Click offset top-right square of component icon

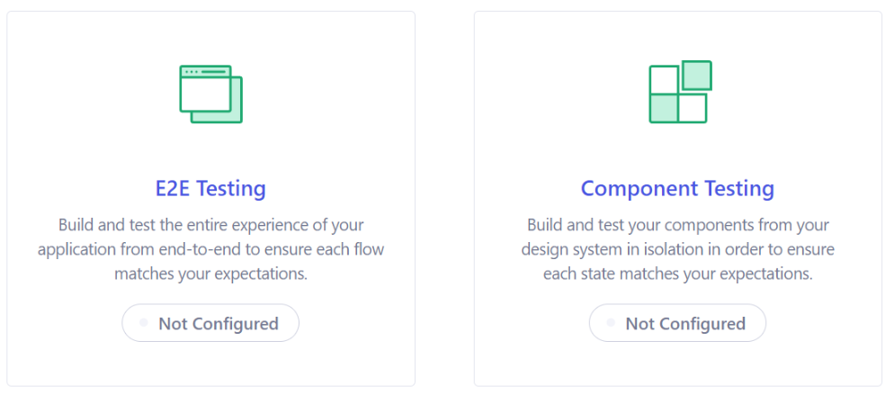[x=697, y=76]
